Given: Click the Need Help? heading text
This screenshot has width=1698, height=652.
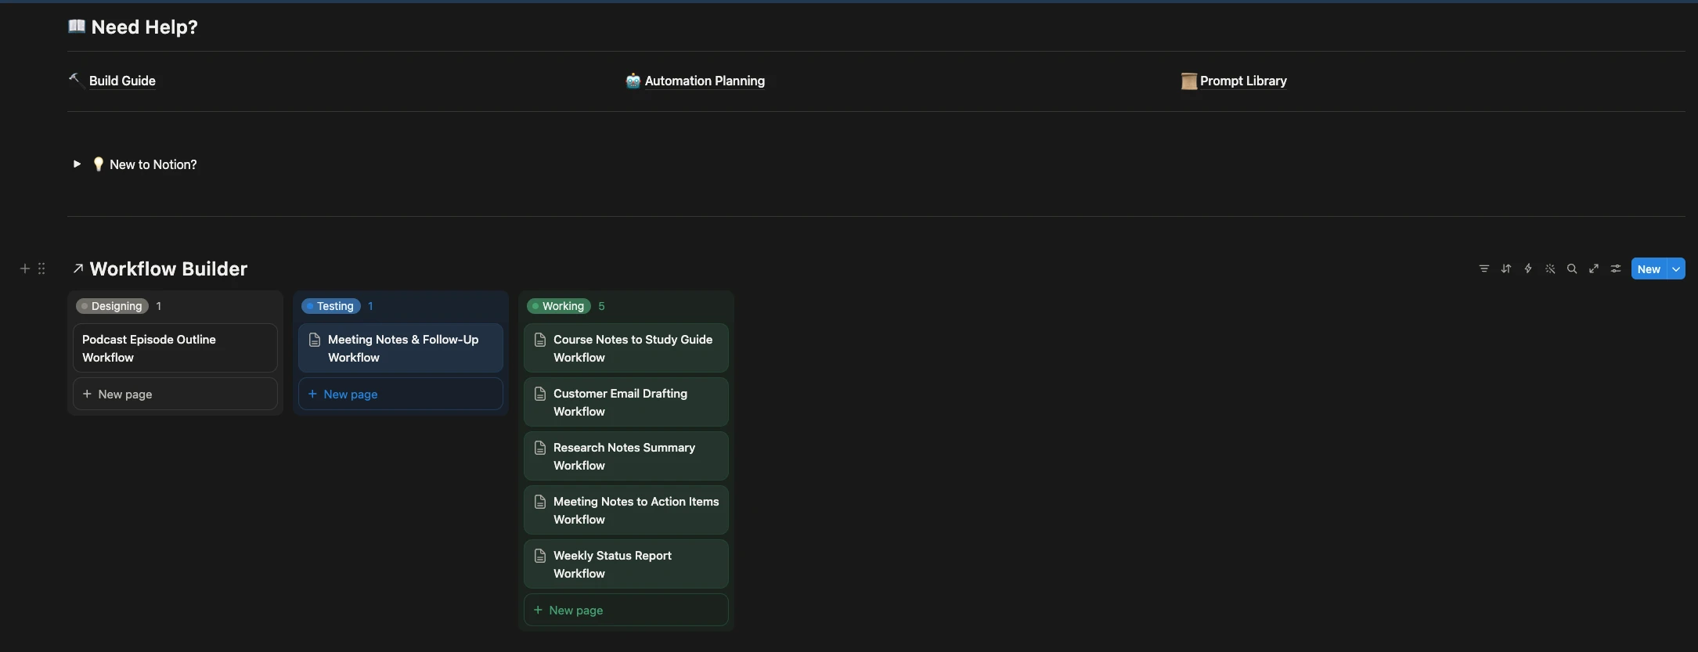Looking at the screenshot, I should click(x=145, y=27).
